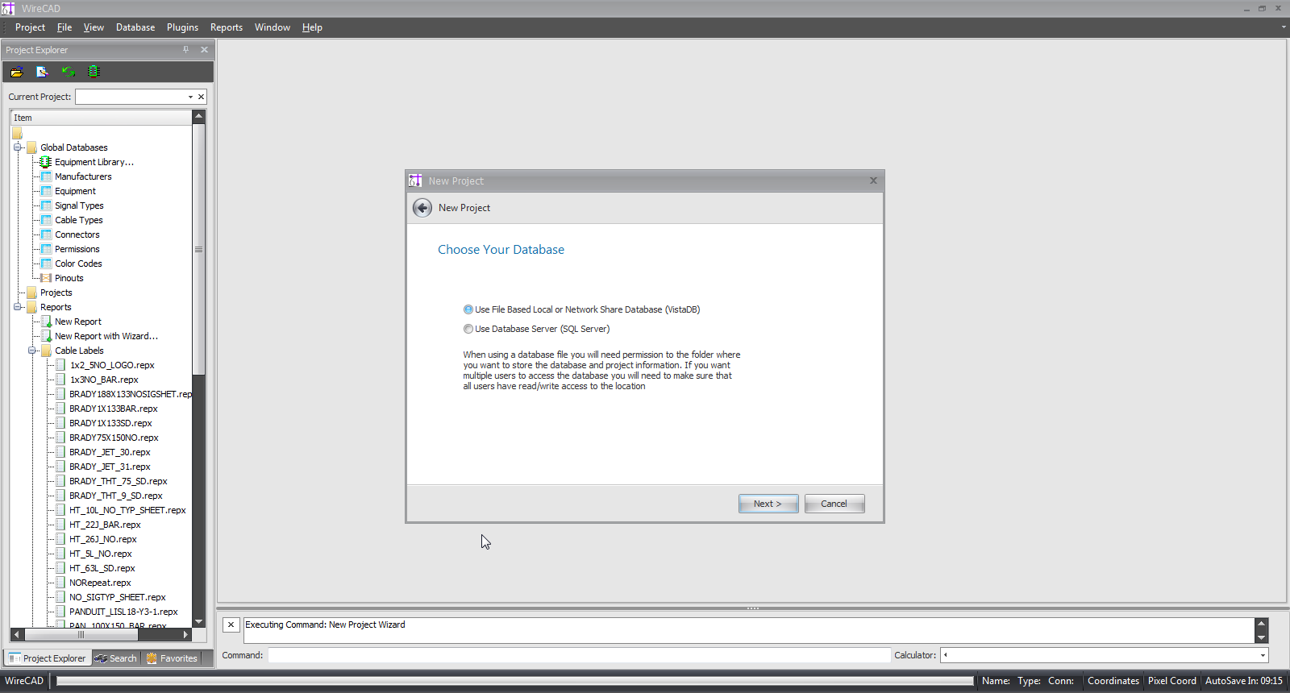Screen dimensions: 1290x693
Task: Select Cable Types in tree
Action: tap(79, 220)
